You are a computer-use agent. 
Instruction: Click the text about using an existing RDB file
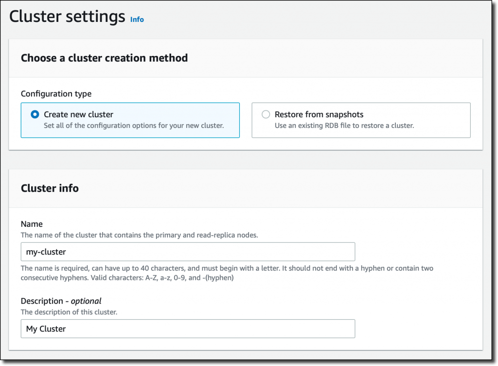344,126
